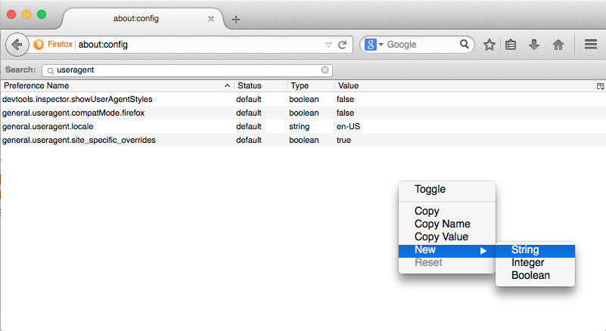Click the back navigation arrow button
This screenshot has width=606, height=331.
(x=17, y=45)
